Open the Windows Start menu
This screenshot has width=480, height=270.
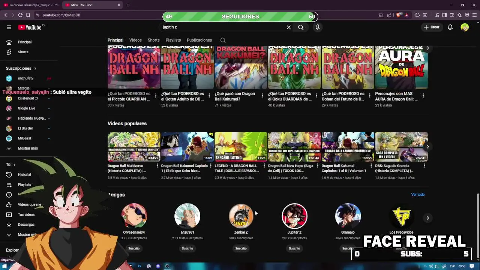4,266
